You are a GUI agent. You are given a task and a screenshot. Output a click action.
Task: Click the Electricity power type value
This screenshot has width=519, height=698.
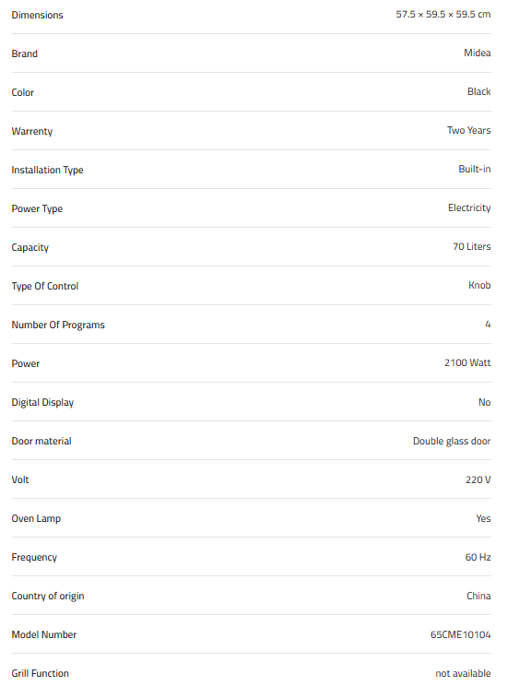[469, 207]
